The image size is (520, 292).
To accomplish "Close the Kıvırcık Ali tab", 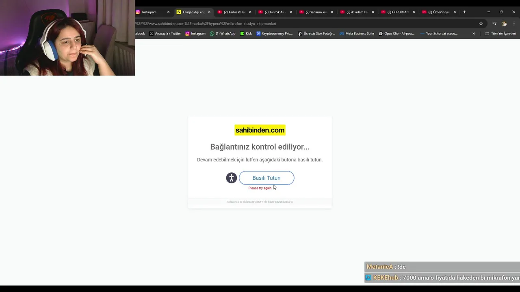I will coord(291,12).
